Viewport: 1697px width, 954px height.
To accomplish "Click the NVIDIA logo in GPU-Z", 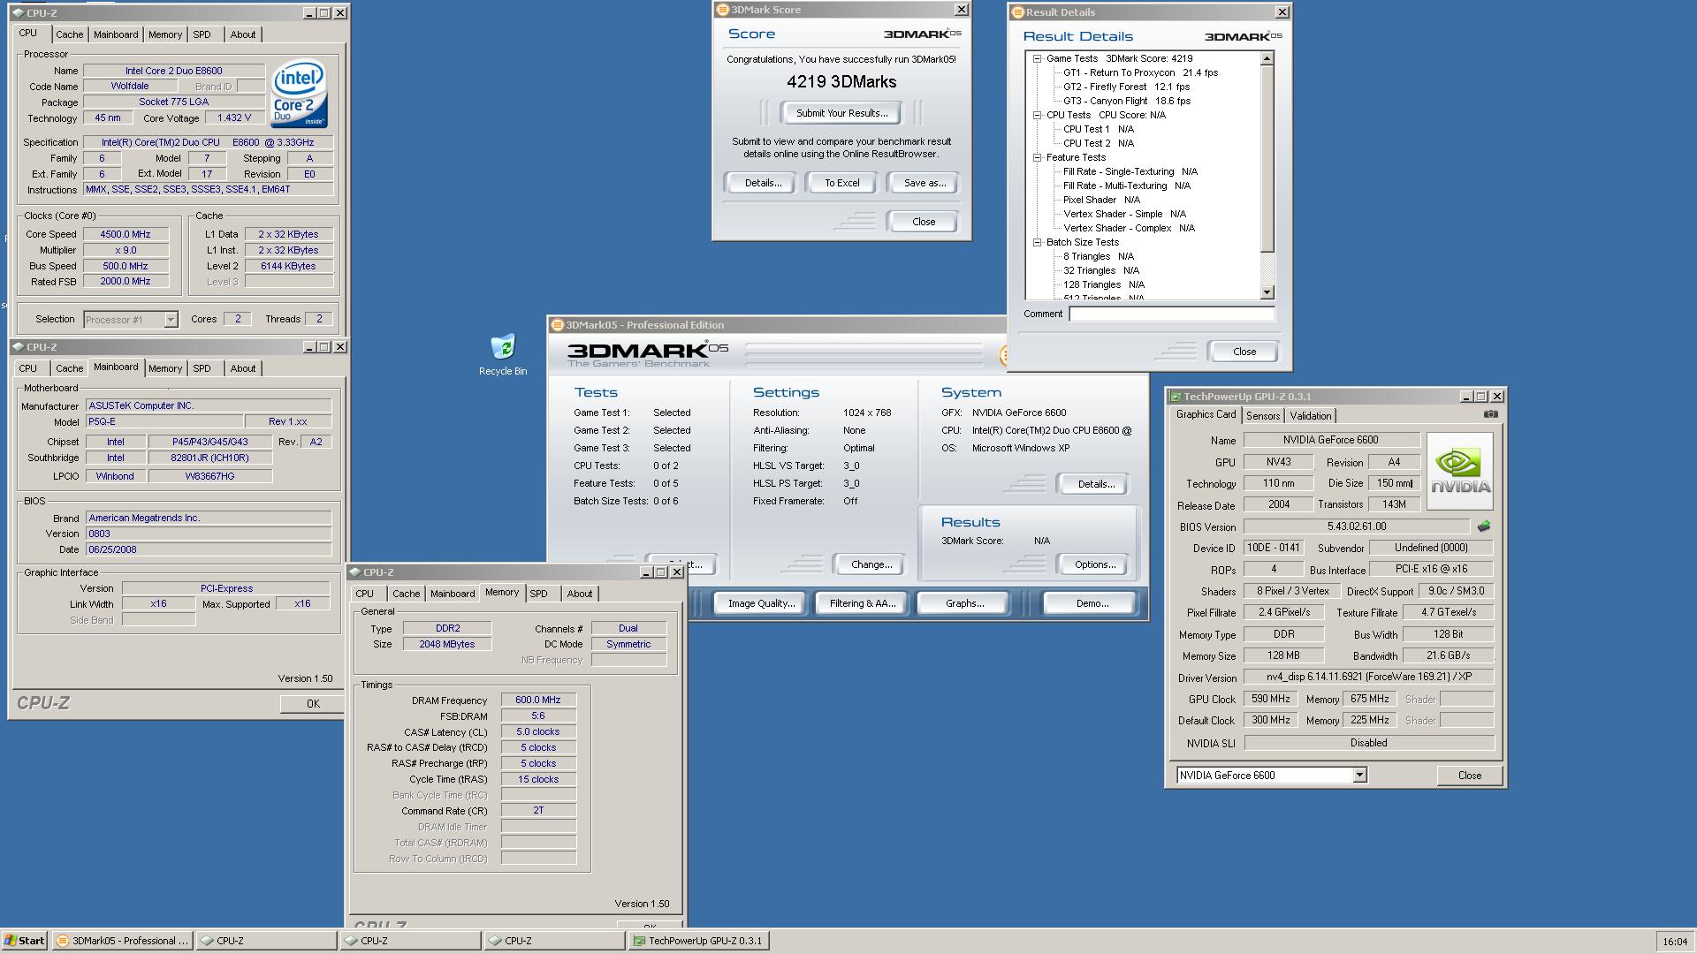I will pyautogui.click(x=1460, y=472).
